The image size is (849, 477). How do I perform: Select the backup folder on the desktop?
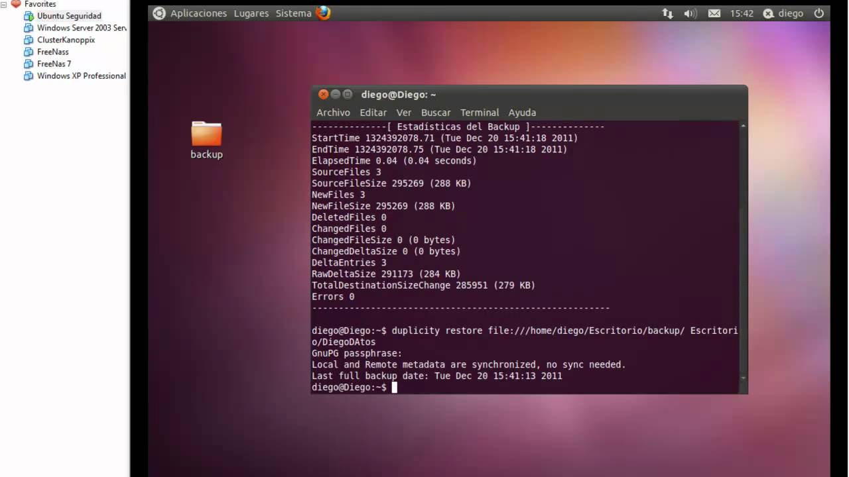click(206, 140)
